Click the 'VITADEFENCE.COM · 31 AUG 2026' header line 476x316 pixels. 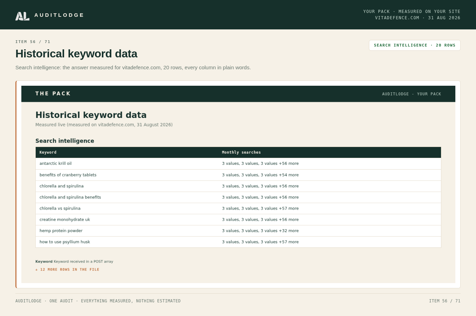coord(418,18)
